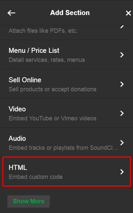Viewport: 133px width, 213px height.
Task: Click the "Embed custom code" description
Action: tap(35, 177)
